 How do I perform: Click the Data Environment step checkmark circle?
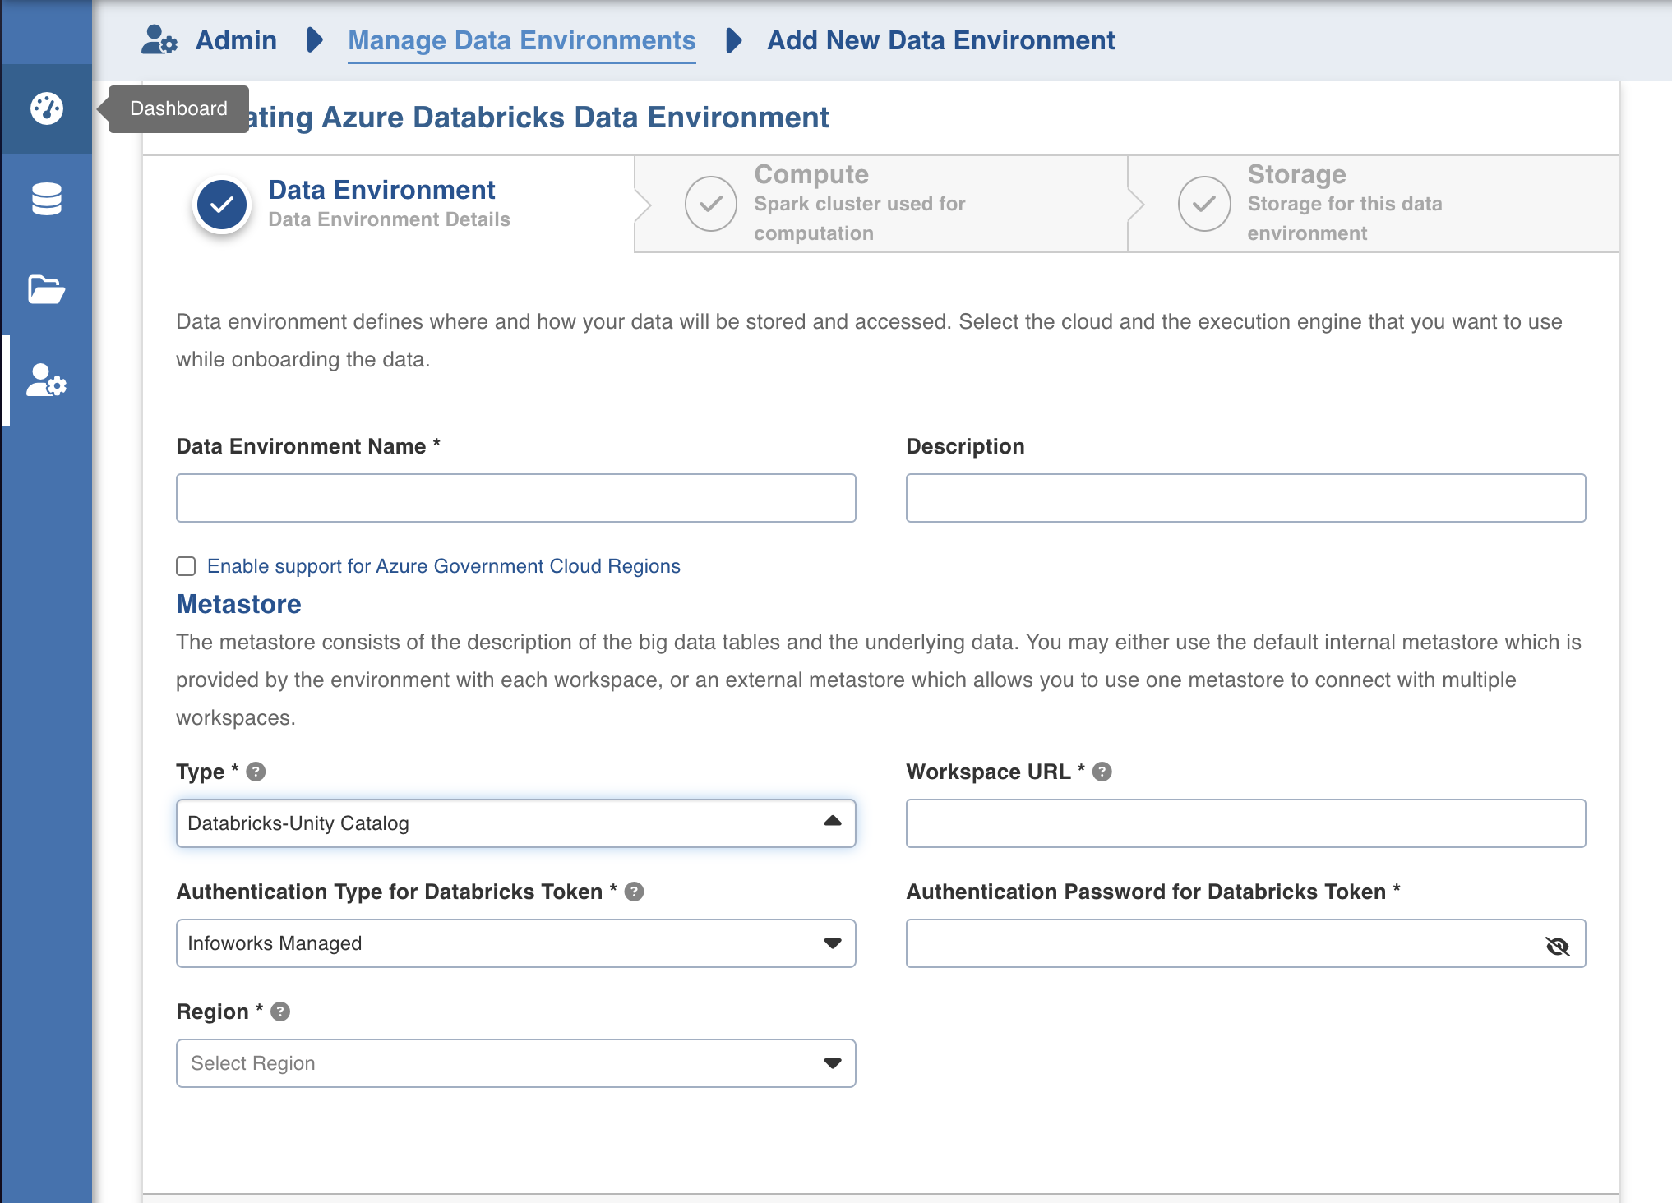pos(221,205)
